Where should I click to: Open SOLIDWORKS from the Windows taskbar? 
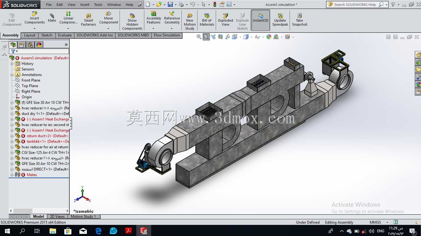144,231
